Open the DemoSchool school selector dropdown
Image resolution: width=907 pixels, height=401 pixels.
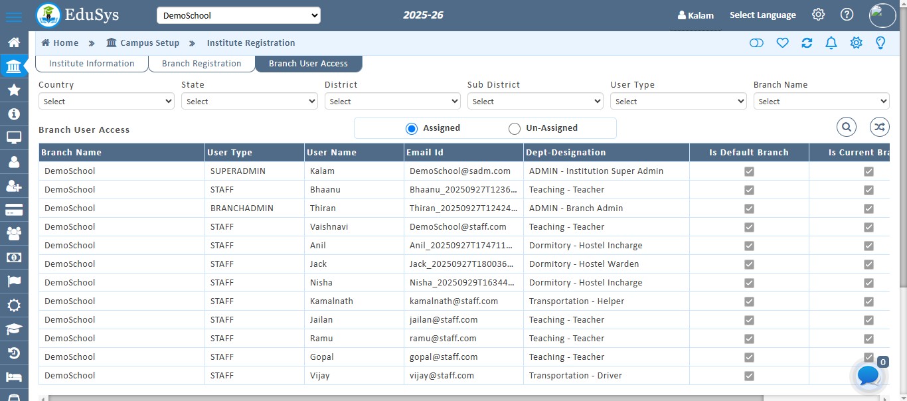pos(238,15)
